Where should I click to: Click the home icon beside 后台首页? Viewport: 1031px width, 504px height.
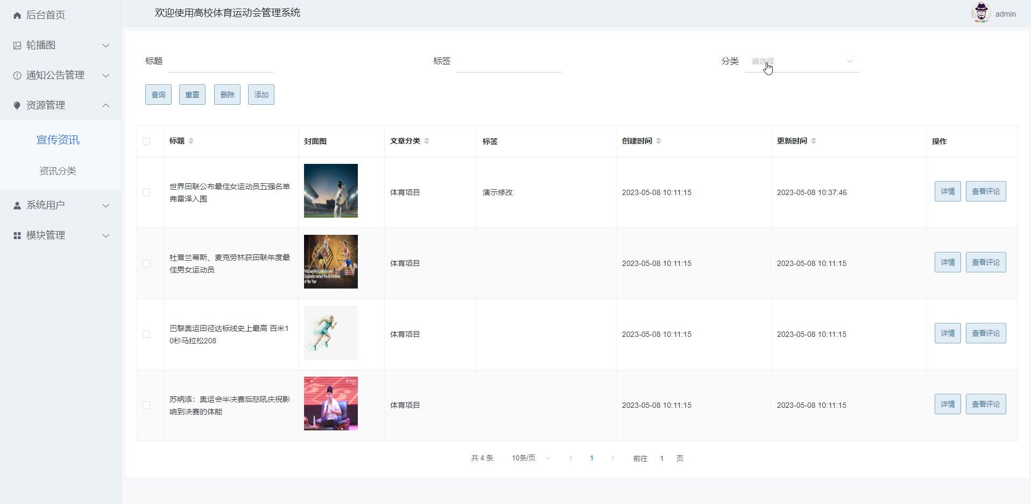[x=17, y=16]
